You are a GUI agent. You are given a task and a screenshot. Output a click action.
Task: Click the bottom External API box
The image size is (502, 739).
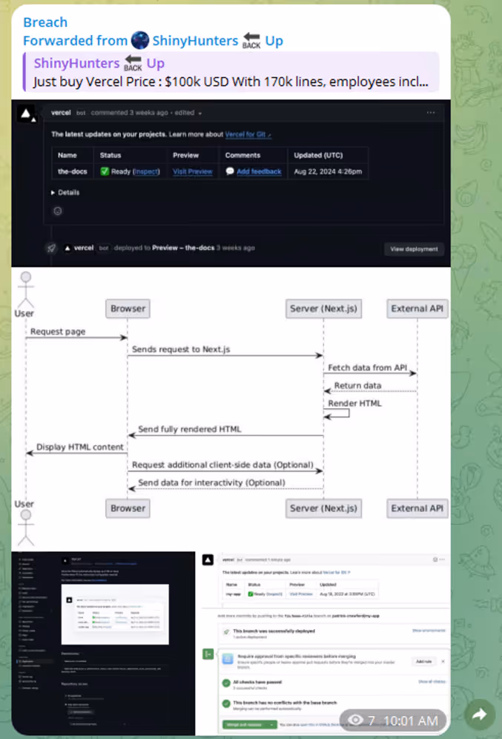[x=417, y=508]
